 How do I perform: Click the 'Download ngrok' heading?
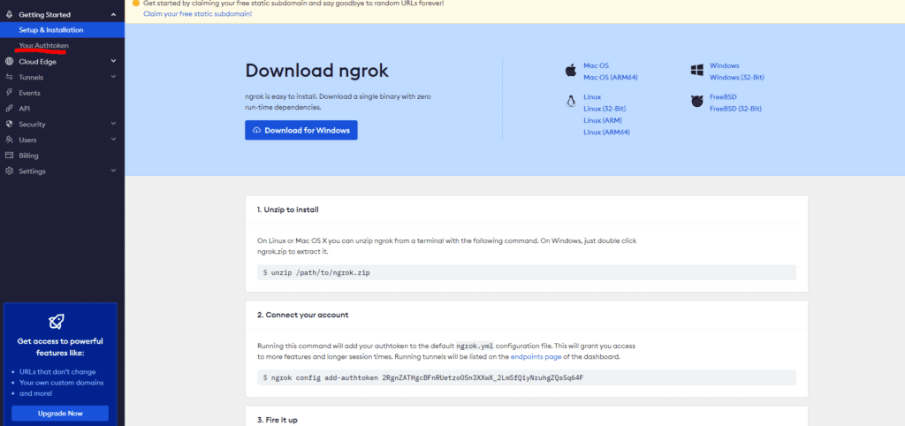(317, 71)
